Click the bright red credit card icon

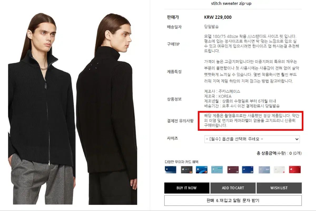pos(295,170)
